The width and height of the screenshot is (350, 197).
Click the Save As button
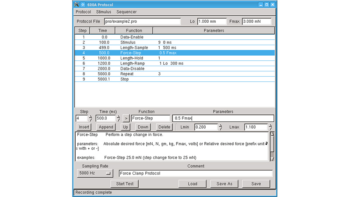tap(224, 184)
